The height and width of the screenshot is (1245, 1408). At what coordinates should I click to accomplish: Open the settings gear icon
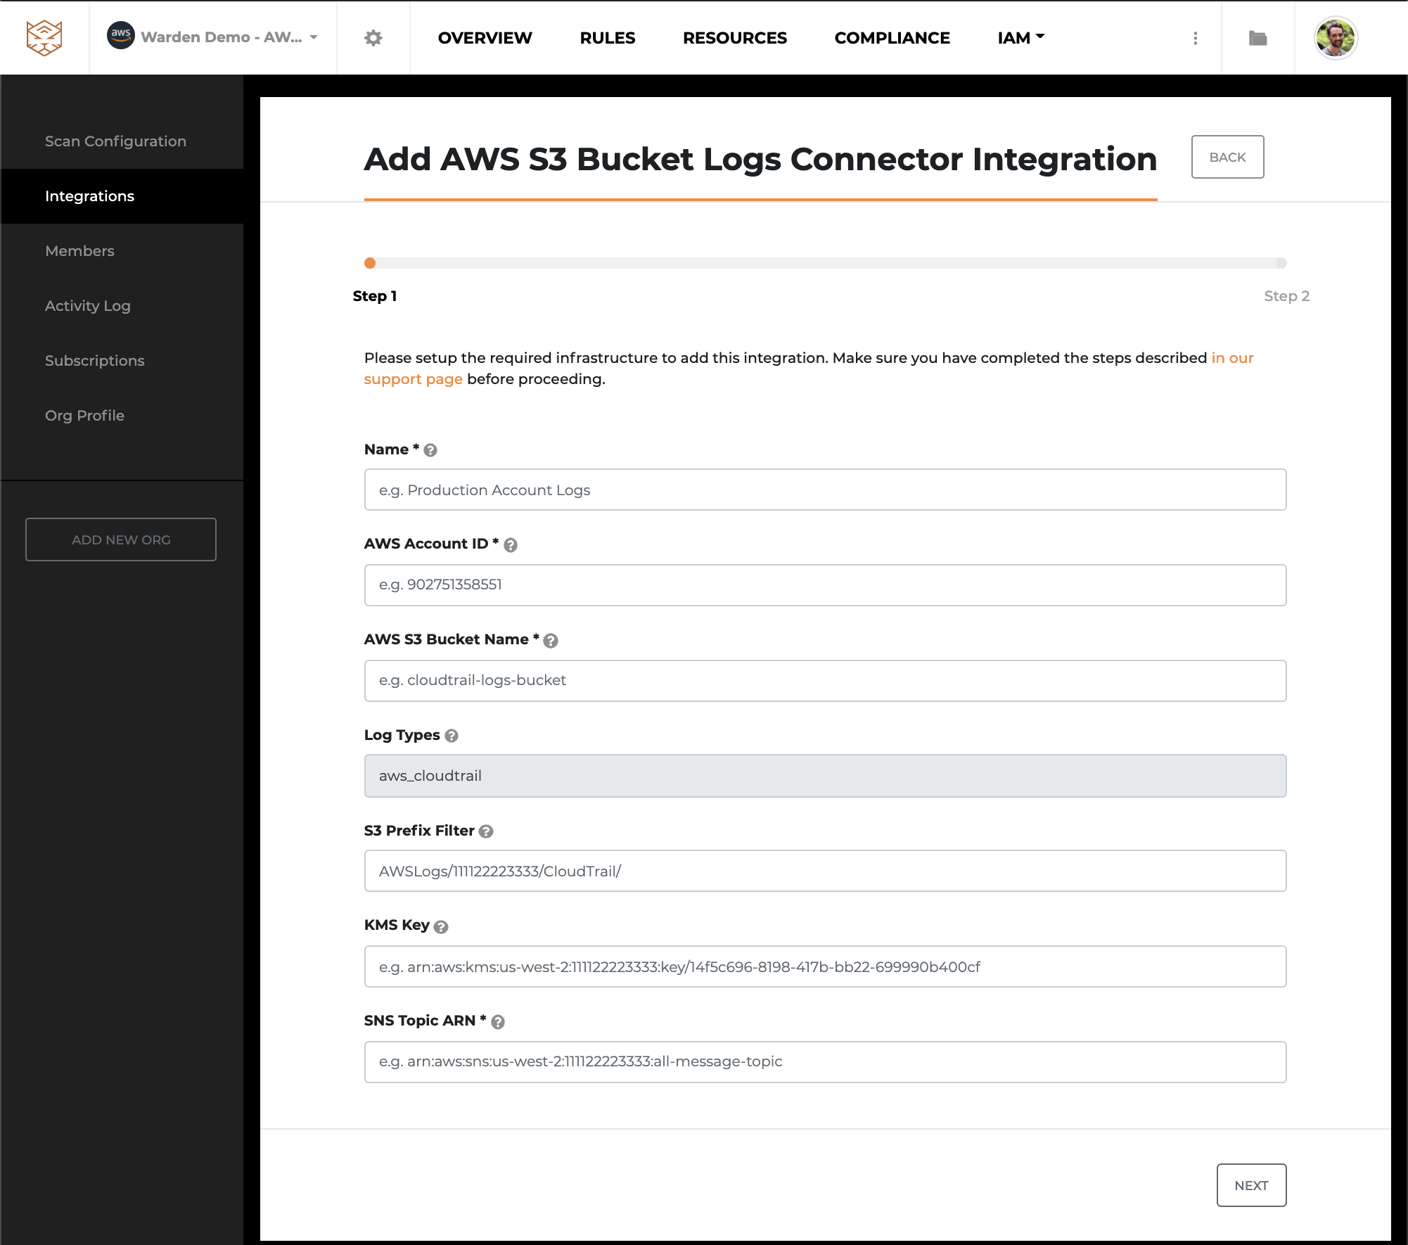tap(373, 37)
